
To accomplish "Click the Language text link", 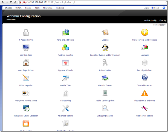I will pos(145,55).
